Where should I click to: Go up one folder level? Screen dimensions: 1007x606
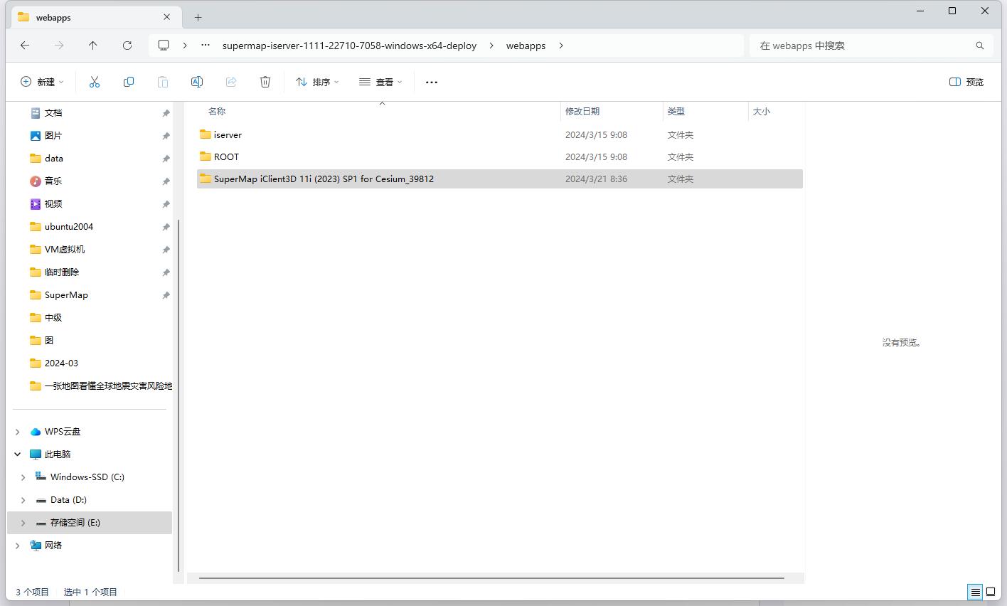tap(93, 45)
